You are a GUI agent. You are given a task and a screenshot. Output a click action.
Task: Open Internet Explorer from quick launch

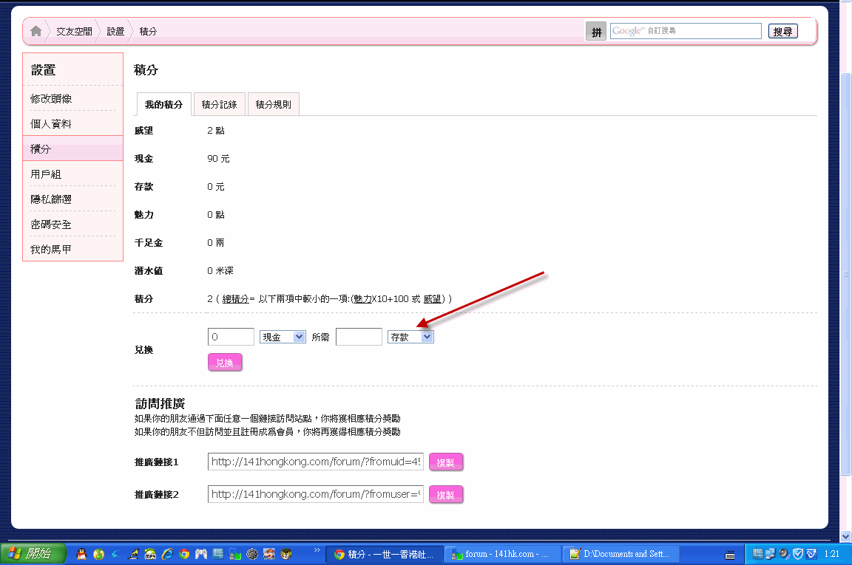pyautogui.click(x=167, y=554)
